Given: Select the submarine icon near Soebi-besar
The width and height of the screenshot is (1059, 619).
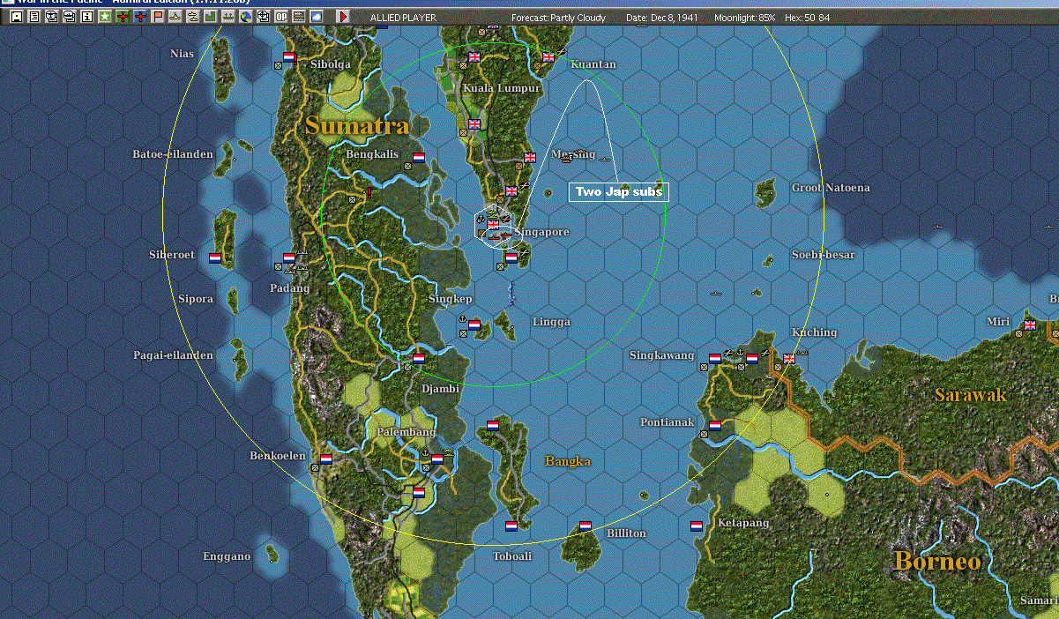Looking at the screenshot, I should tap(716, 293).
